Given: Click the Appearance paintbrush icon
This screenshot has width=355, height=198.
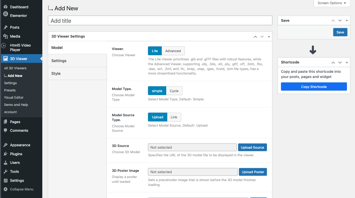Looking at the screenshot, I should [6, 145].
